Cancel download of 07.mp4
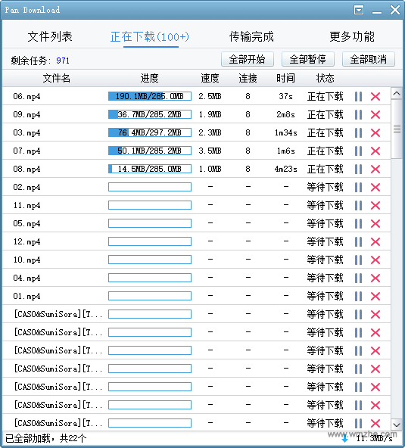This screenshot has height=448, width=405. (375, 151)
